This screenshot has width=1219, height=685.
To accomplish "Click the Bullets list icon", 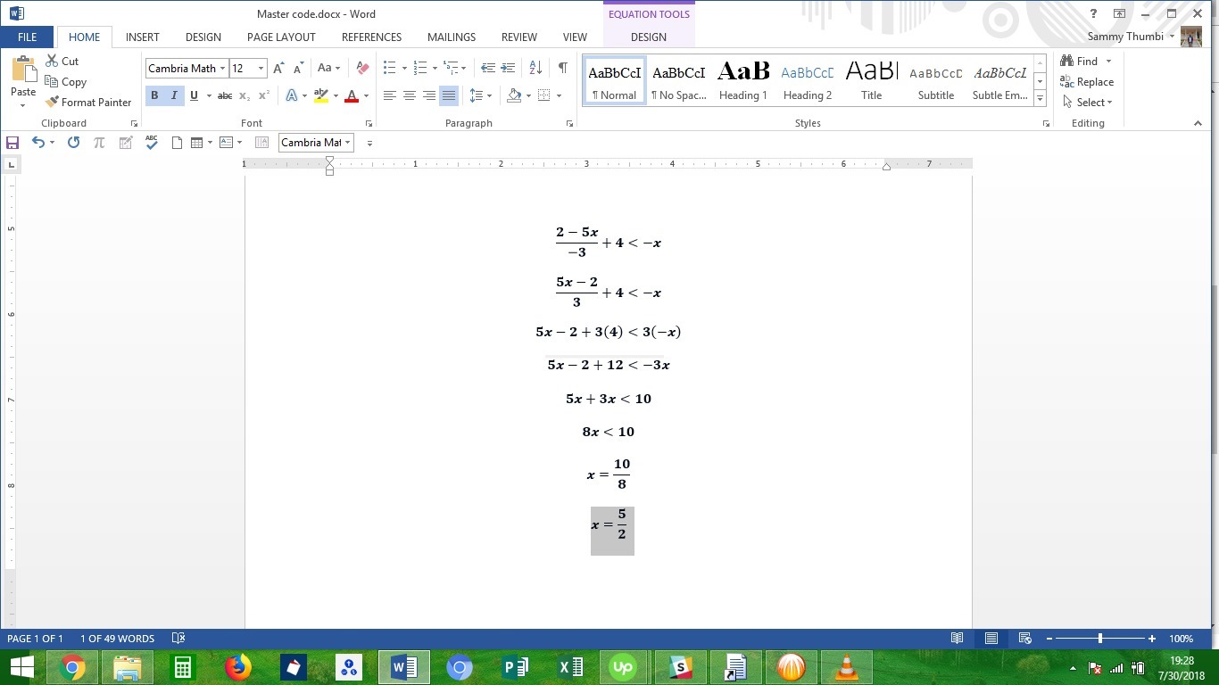I will click(389, 69).
